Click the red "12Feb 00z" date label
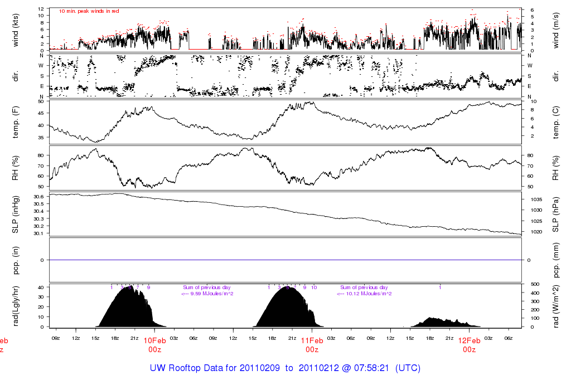 pyautogui.click(x=470, y=345)
